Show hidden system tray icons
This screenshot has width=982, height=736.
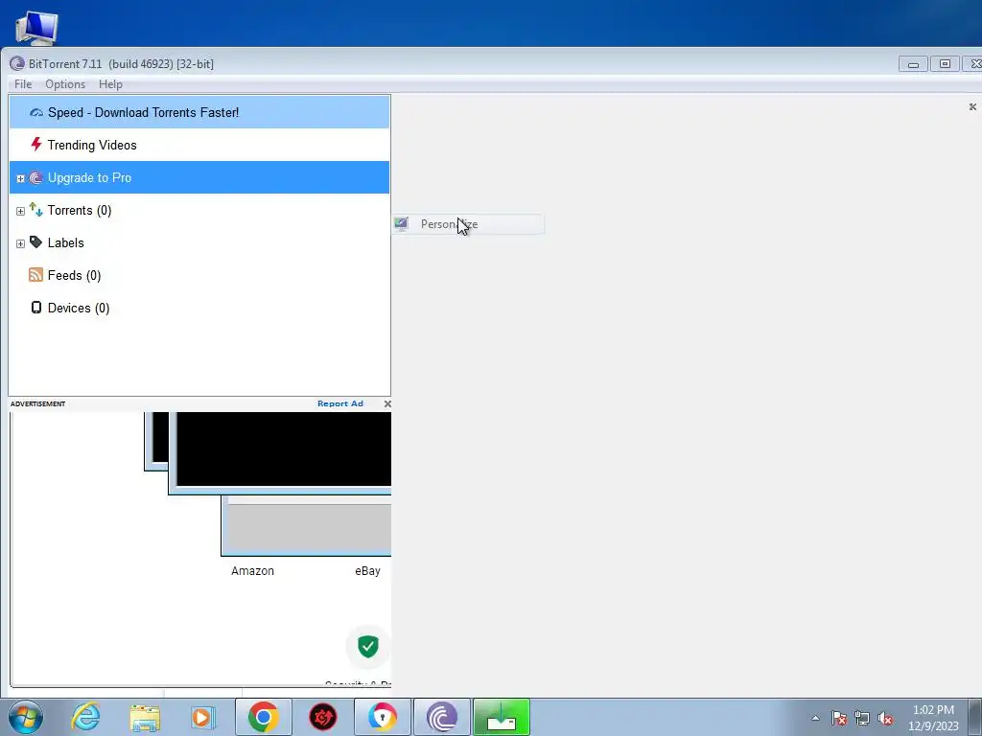(x=815, y=718)
